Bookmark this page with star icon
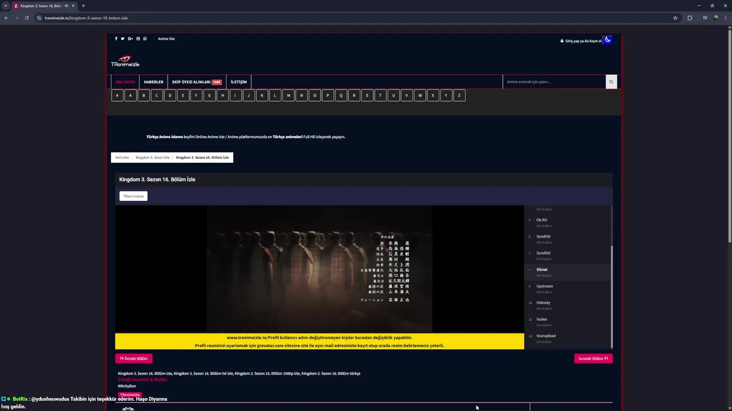This screenshot has width=732, height=411. [675, 18]
